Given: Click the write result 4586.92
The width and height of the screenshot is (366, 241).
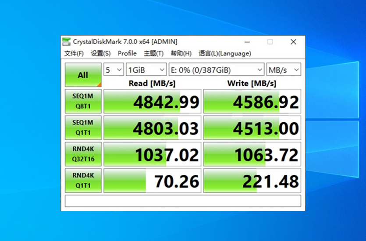Looking at the screenshot, I should (252, 101).
